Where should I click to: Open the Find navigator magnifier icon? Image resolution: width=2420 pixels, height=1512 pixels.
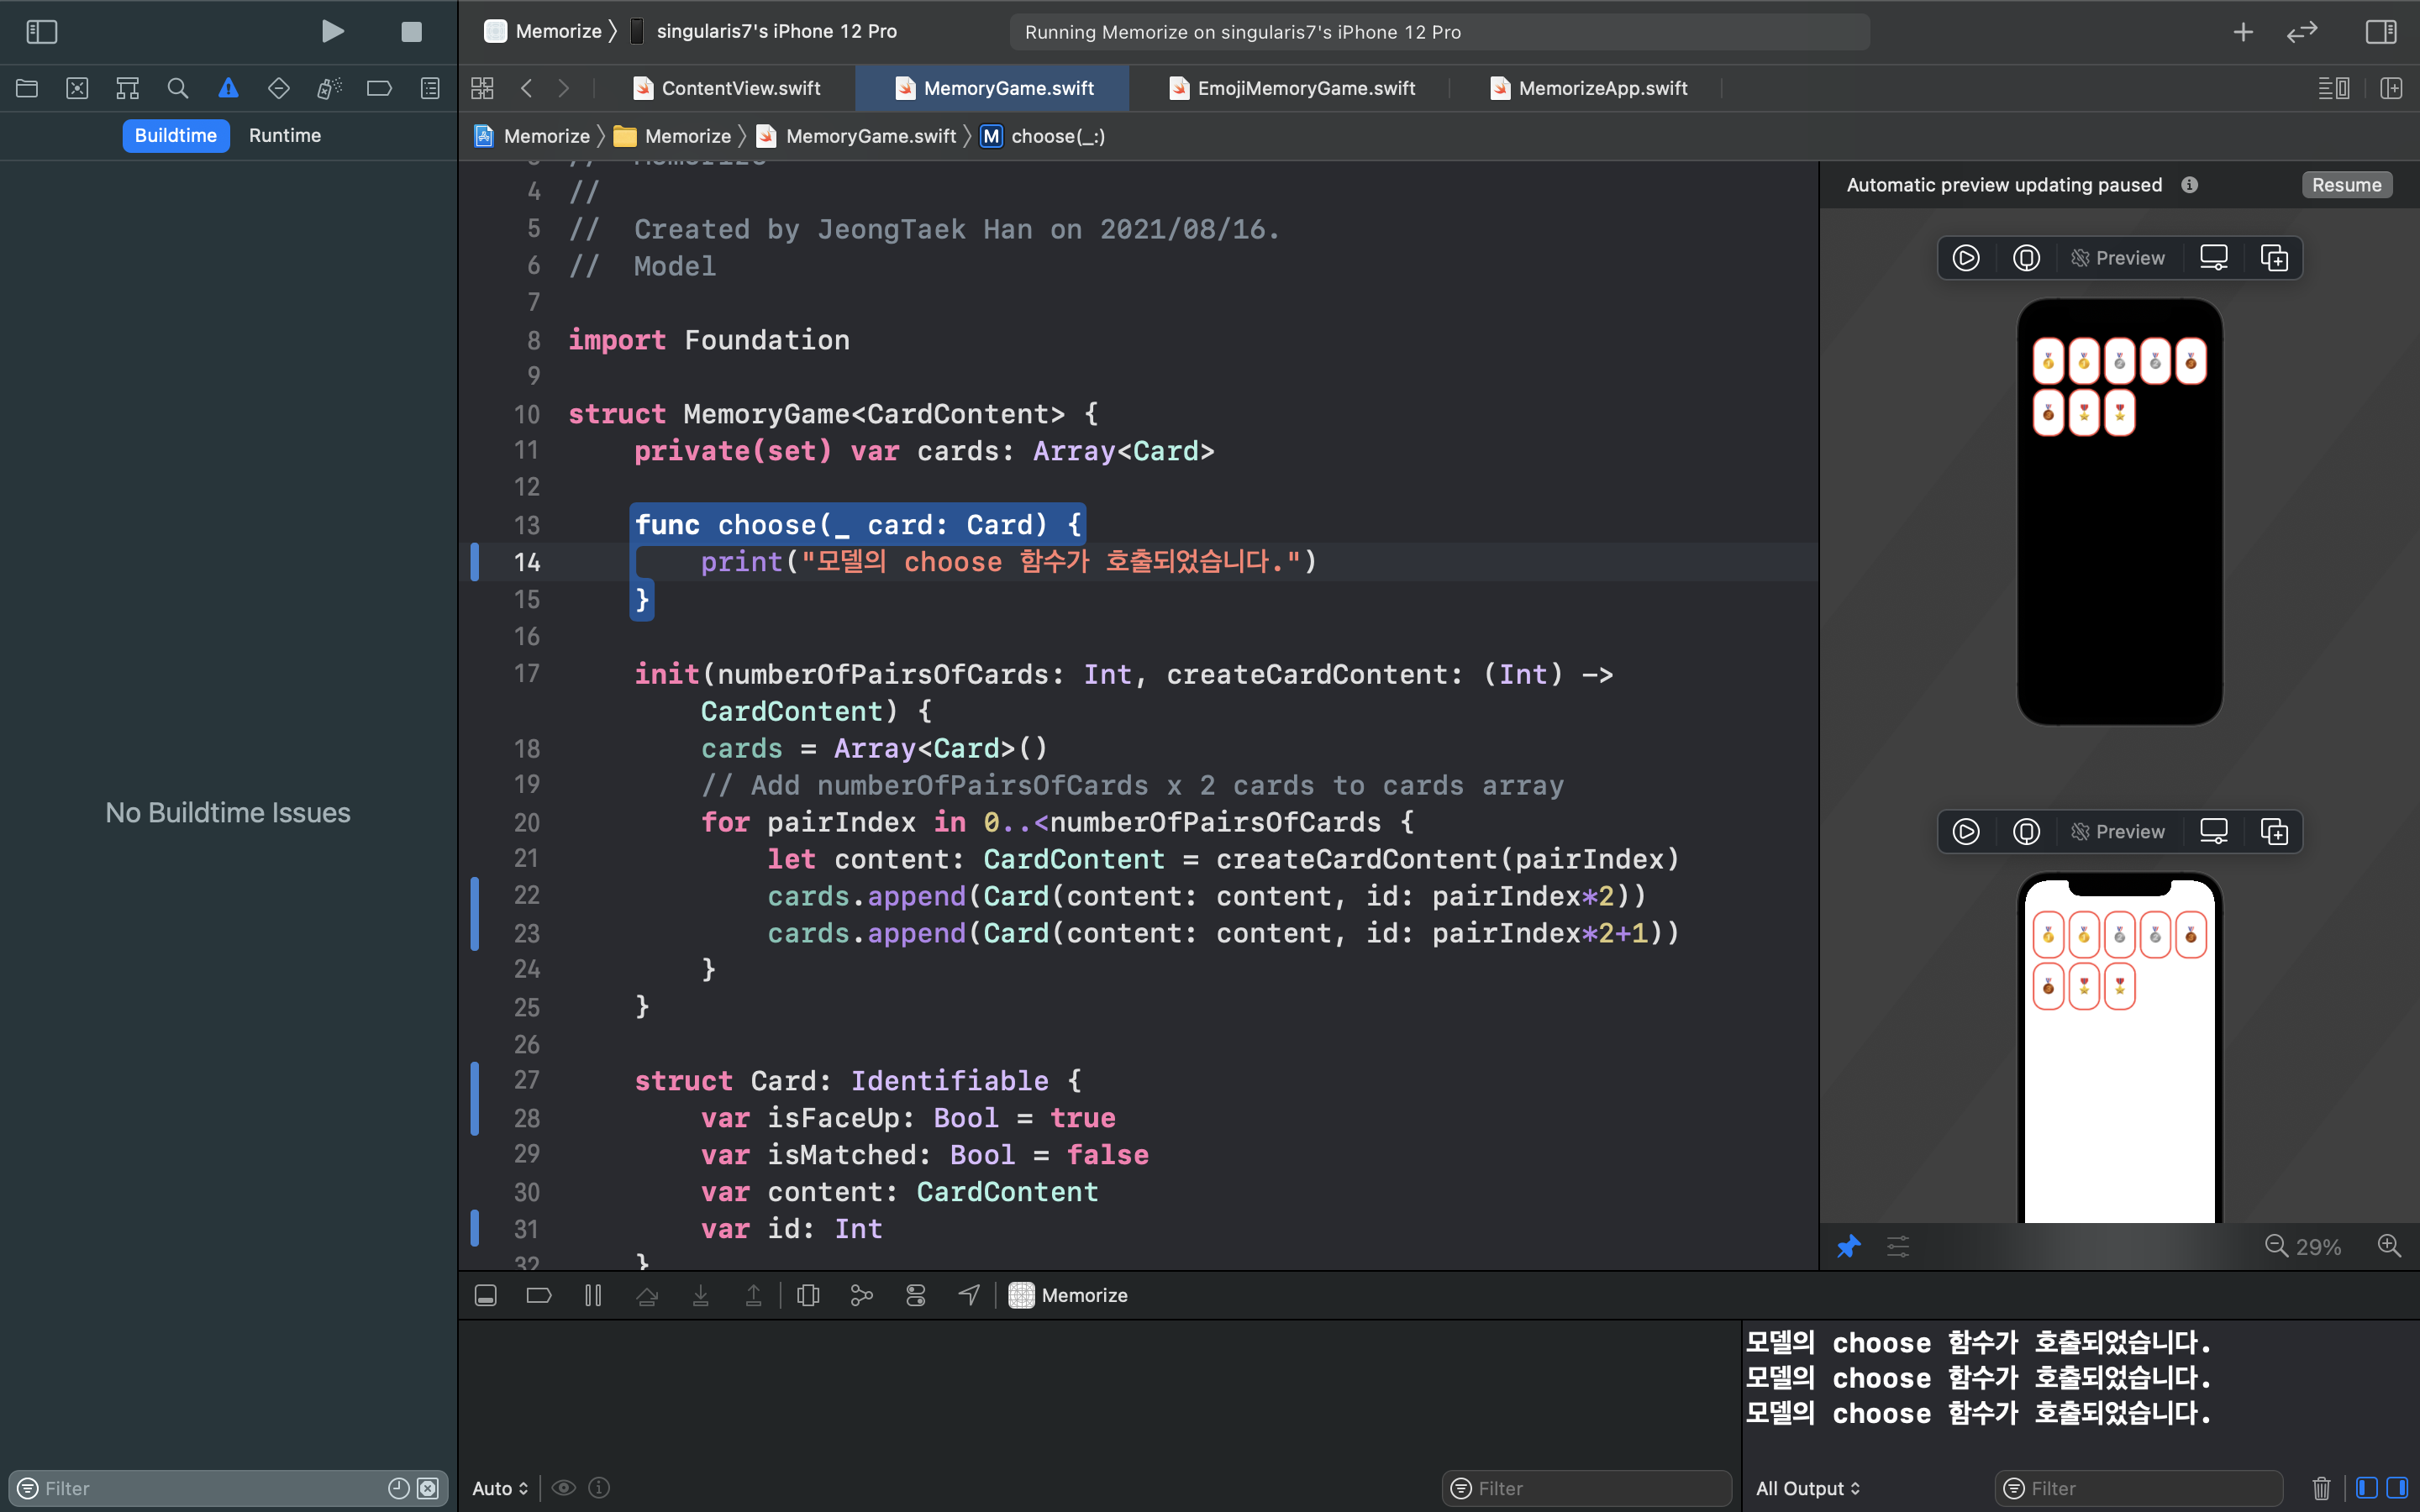click(177, 88)
